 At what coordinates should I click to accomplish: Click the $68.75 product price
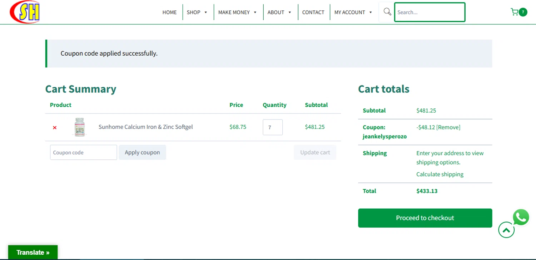pos(238,127)
